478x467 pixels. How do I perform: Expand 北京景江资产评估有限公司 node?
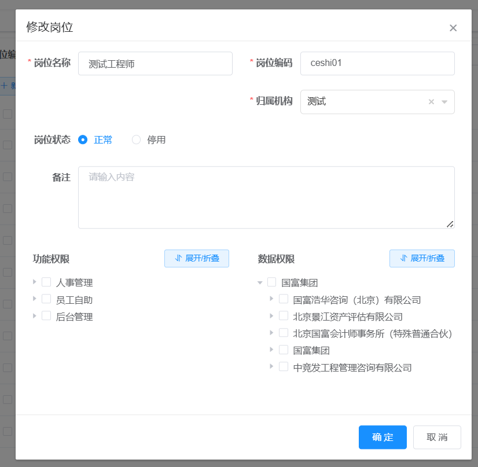pos(272,316)
